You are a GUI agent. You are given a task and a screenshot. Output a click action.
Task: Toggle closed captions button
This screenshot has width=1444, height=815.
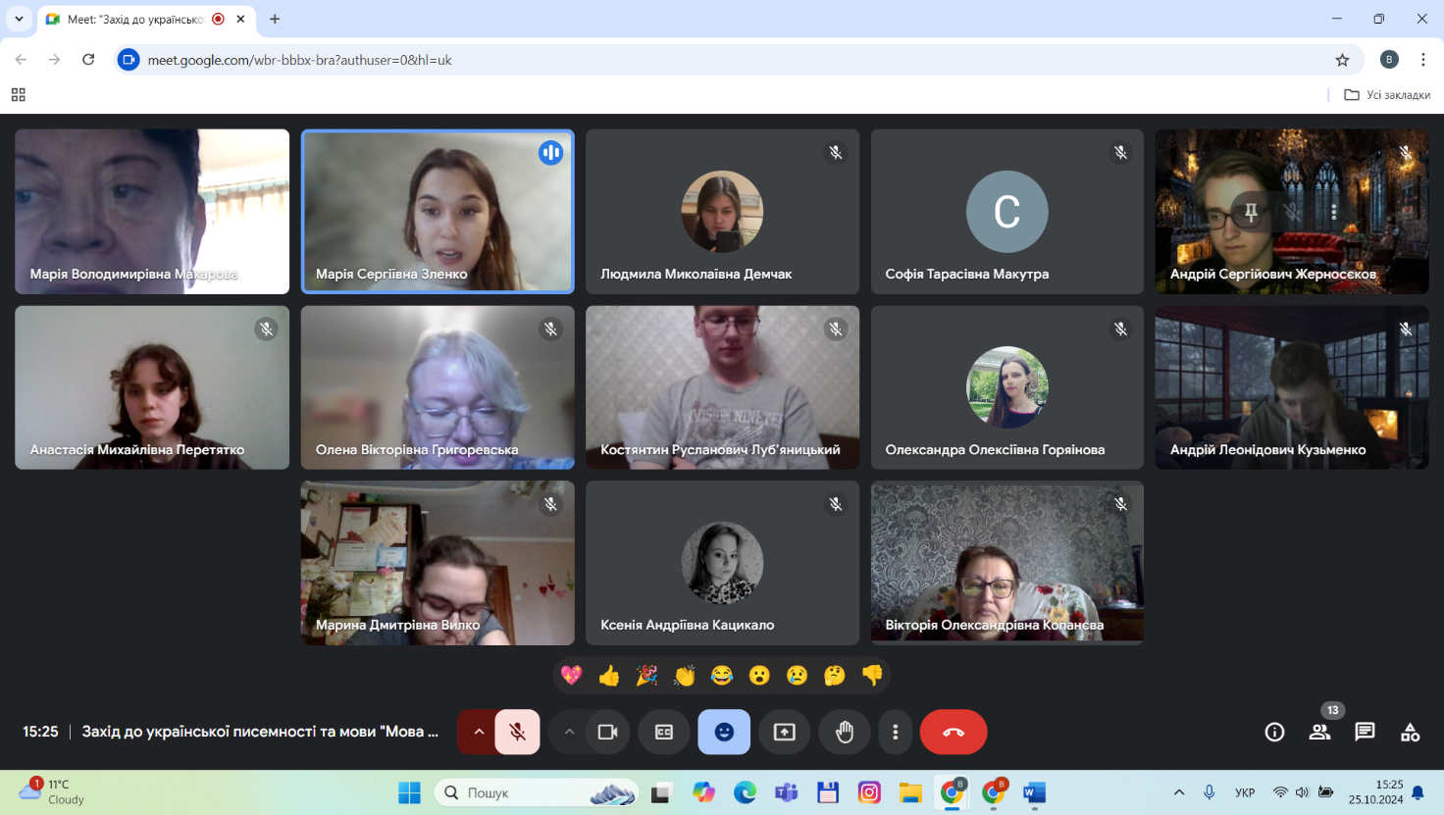664,732
